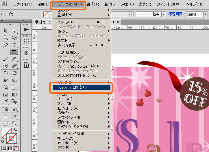Image resolution: width=209 pixels, height=152 pixels.
Task: Select the Type tool
Action: [x=14, y=45]
